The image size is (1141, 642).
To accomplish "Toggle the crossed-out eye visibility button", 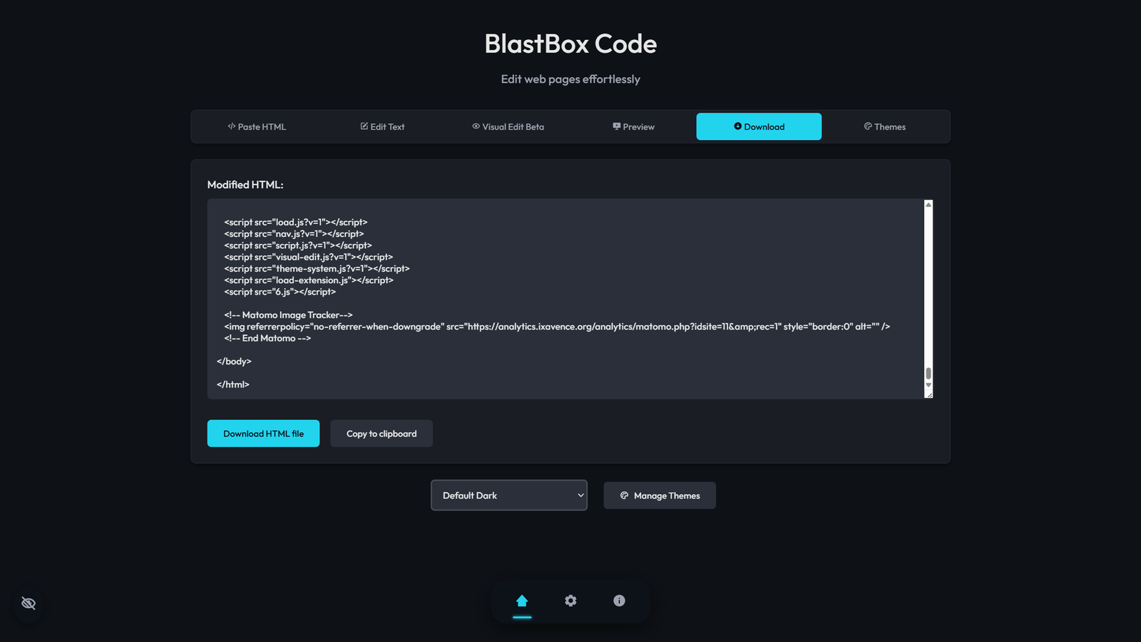I will (29, 603).
